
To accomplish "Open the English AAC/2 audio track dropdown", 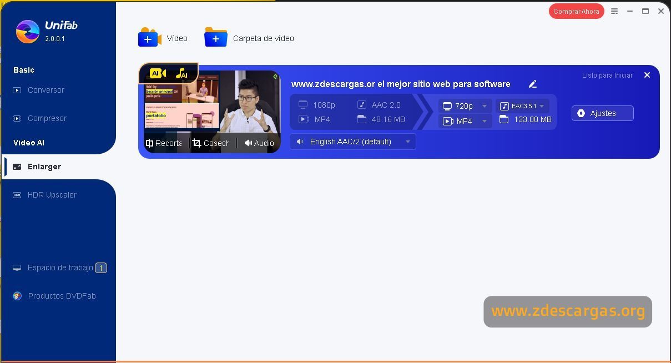I will click(x=353, y=142).
